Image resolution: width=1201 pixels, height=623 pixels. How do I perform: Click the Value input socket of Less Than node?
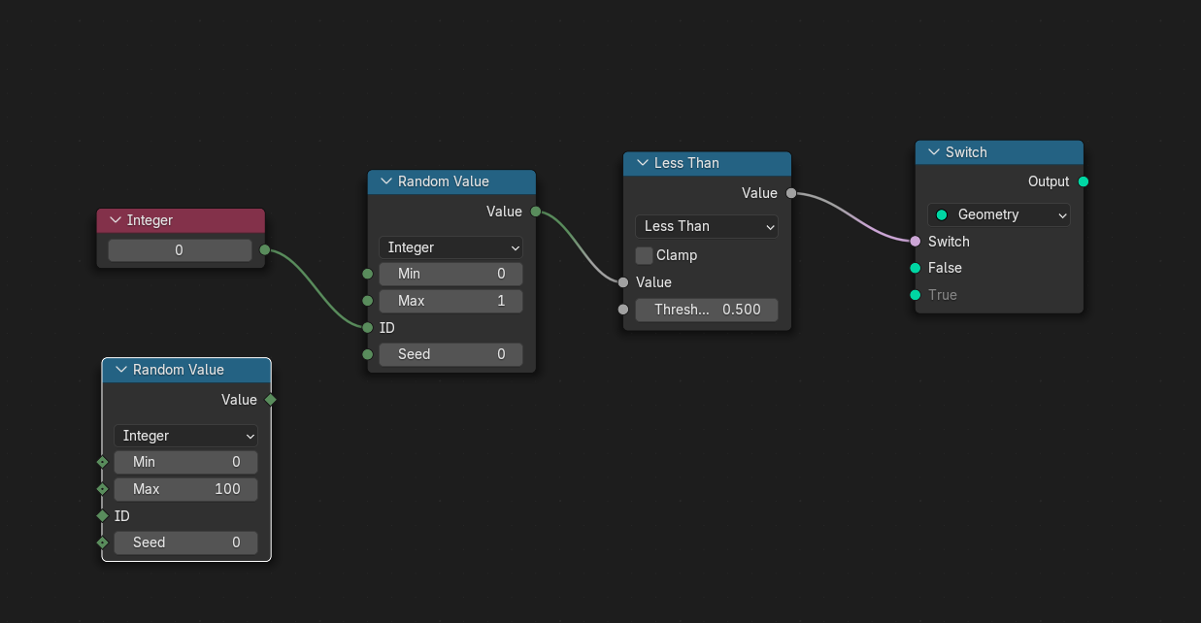tap(623, 282)
